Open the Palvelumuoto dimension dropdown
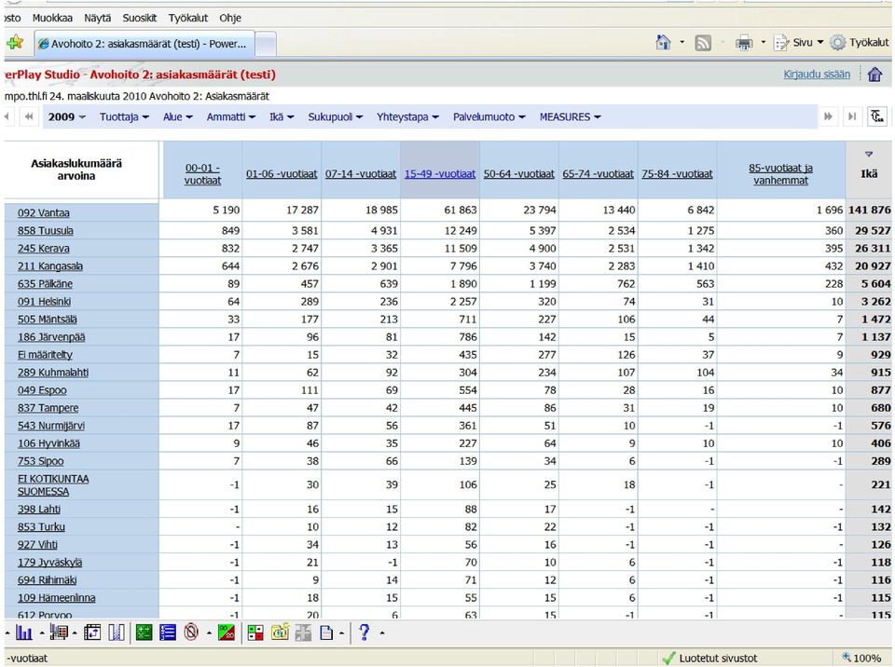 (489, 117)
